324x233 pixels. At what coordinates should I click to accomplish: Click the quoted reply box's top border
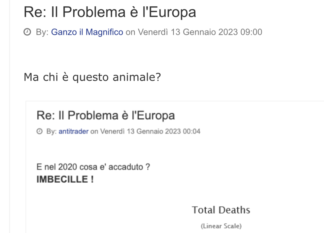[x=175, y=101]
